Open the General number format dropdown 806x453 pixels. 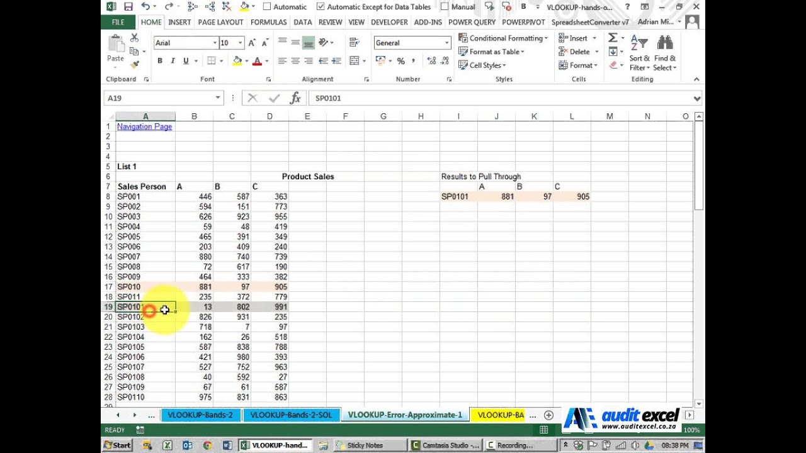tap(446, 43)
